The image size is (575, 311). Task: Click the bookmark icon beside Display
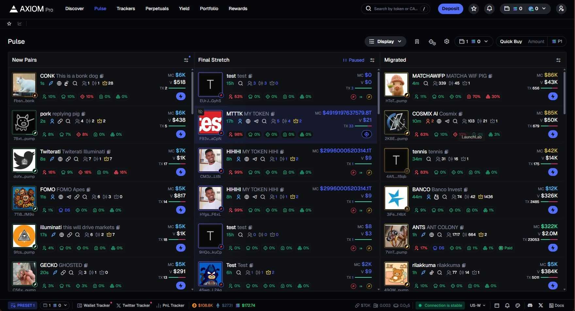point(417,41)
